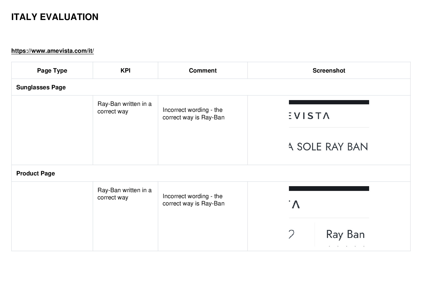Select the Comment column header
422x298 pixels.
203,71
